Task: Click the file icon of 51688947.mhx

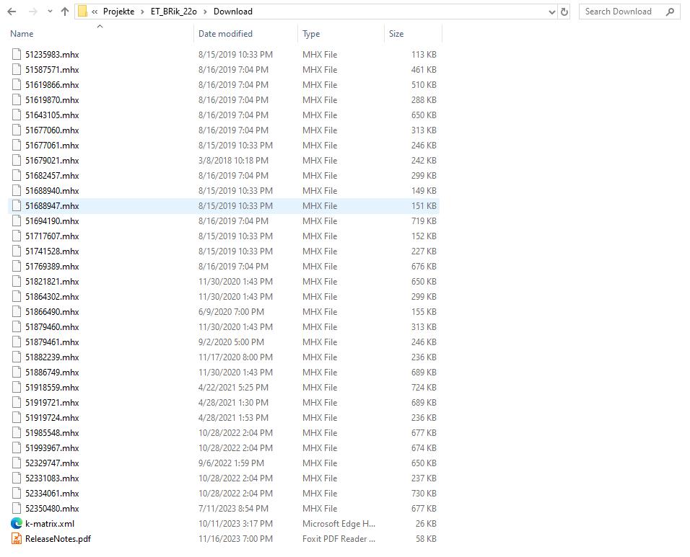Action: [x=17, y=206]
